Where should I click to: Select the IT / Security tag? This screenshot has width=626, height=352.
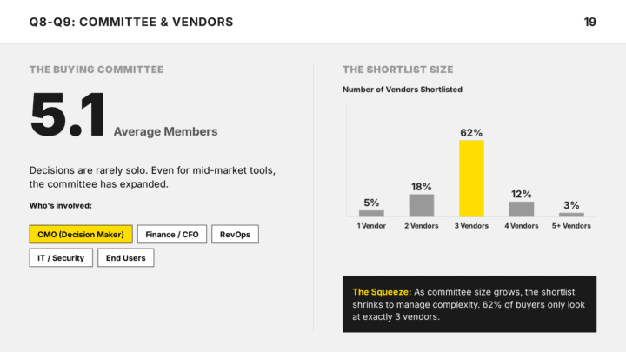pos(61,258)
